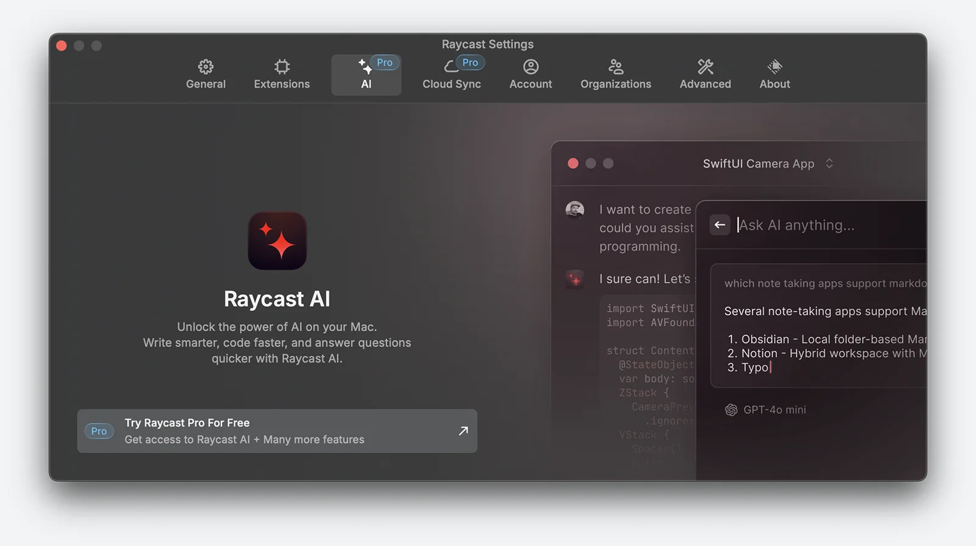
Task: Open the General settings tab
Action: 206,74
